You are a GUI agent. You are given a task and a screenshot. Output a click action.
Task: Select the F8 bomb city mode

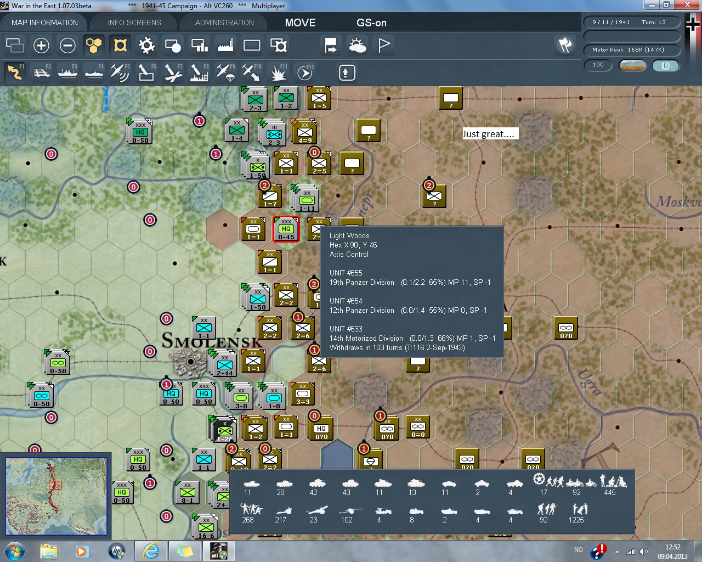point(199,72)
